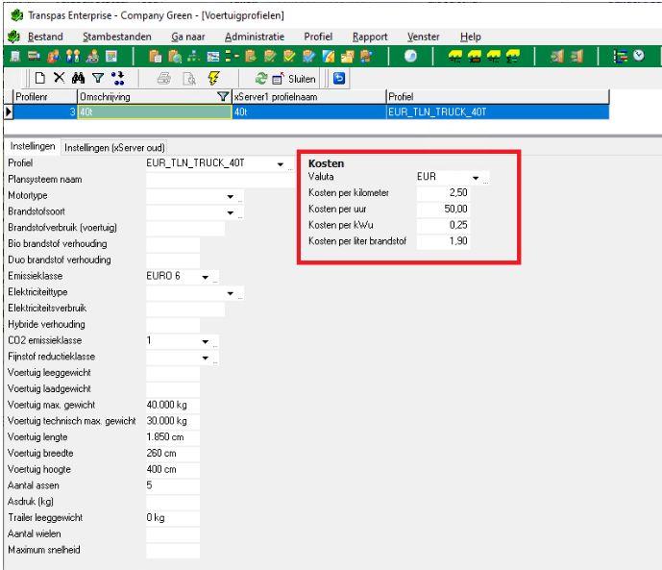The height and width of the screenshot is (570, 662).
Task: Select the 40t profile row in grid
Action: [154, 112]
